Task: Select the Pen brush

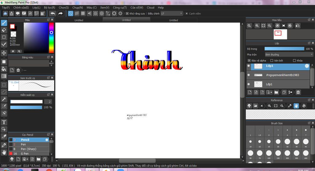Action: pos(29,144)
